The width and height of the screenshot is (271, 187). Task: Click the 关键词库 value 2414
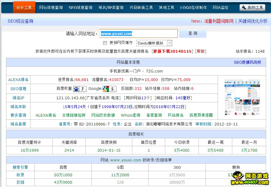pos(69,150)
